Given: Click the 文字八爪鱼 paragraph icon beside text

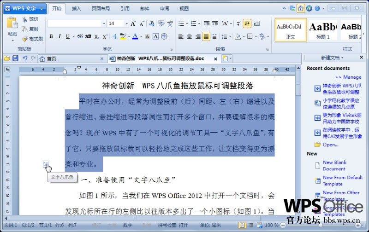Looking at the screenshot, I should (x=46, y=164).
